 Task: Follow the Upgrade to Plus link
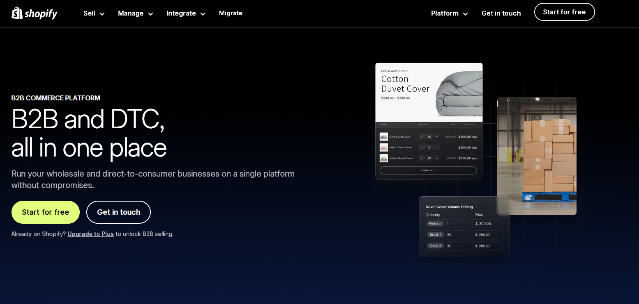(x=91, y=234)
